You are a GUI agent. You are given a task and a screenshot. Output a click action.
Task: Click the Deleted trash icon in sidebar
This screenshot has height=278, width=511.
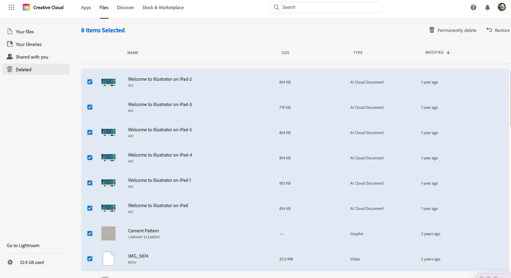click(10, 69)
